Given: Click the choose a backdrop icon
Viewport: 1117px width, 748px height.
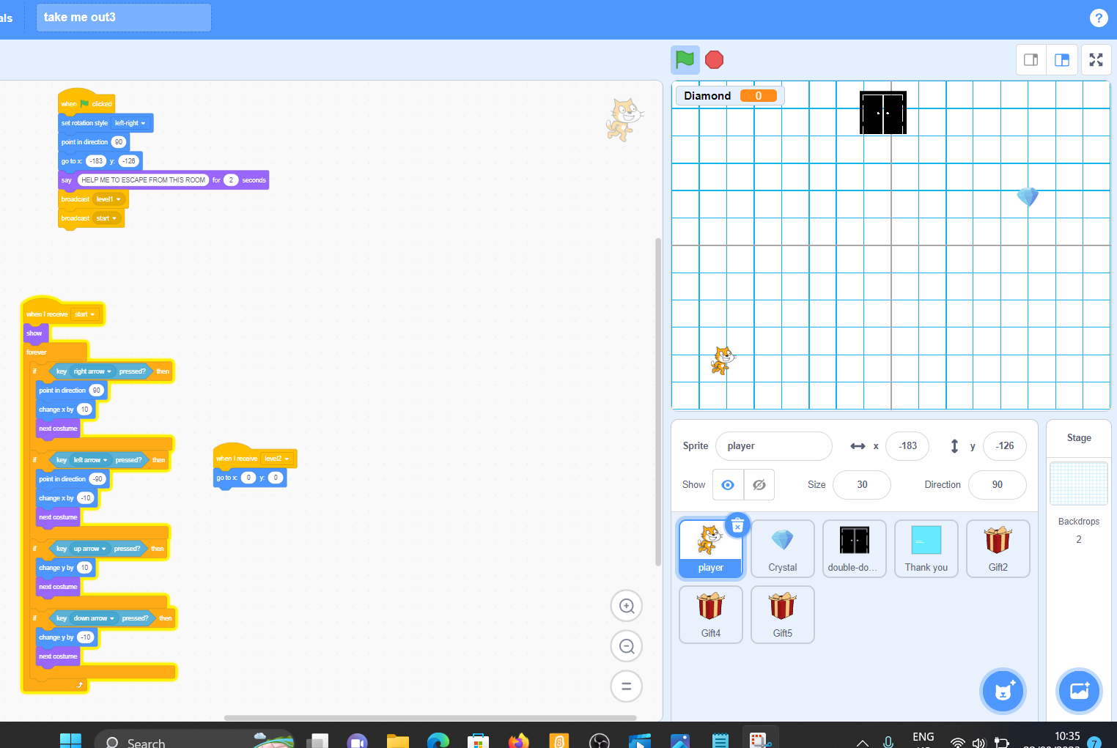Looking at the screenshot, I should tap(1079, 691).
